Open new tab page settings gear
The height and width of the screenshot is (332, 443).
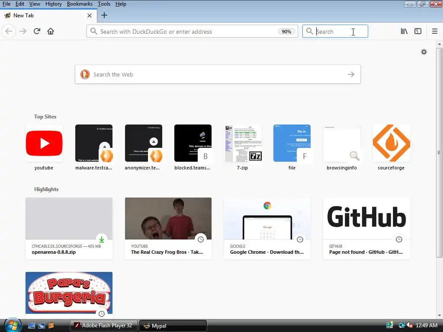[x=424, y=52]
